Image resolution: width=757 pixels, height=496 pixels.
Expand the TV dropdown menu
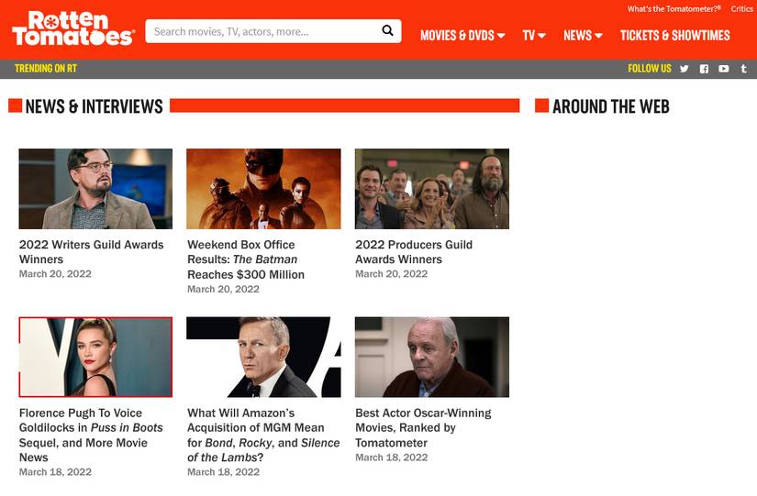click(x=534, y=35)
